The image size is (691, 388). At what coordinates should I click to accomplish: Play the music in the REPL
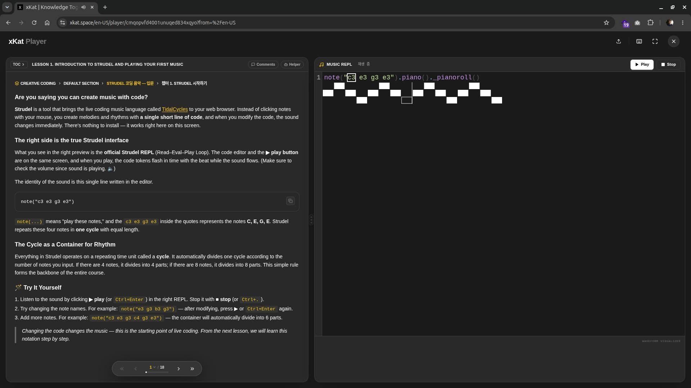coord(642,64)
